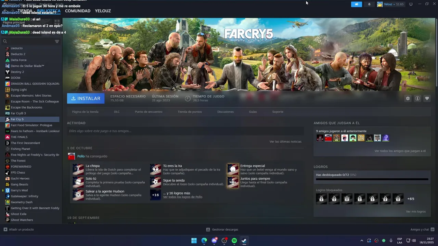Go to YELOUZ profile tab
The height and width of the screenshot is (246, 438).
(x=103, y=11)
